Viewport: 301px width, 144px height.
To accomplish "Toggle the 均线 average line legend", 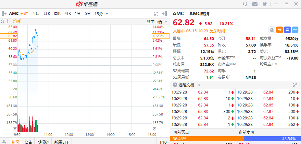I will [x=17, y=21].
